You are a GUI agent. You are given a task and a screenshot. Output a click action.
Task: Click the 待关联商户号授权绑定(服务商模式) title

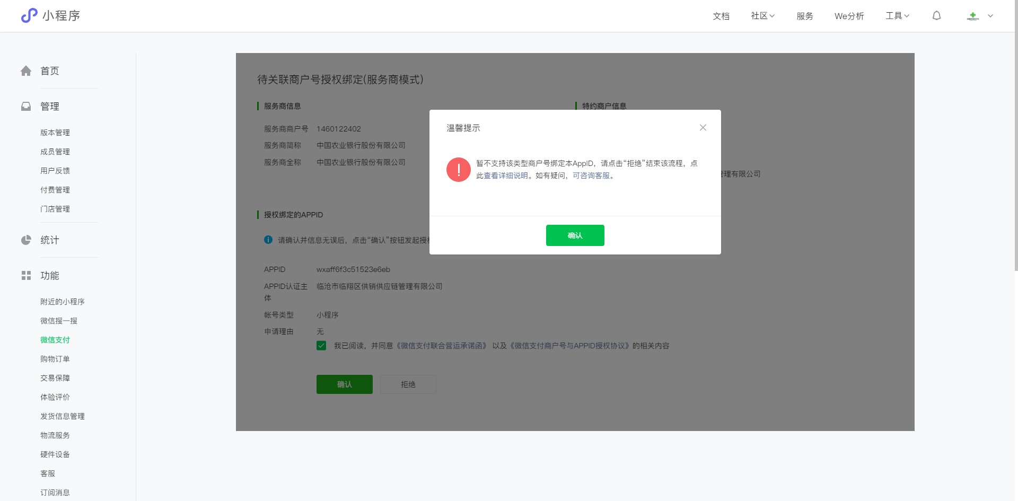point(340,80)
